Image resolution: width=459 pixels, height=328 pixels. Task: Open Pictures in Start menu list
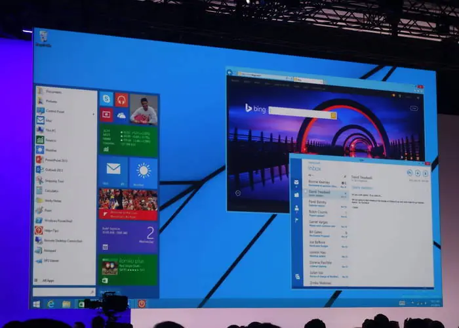65,101
